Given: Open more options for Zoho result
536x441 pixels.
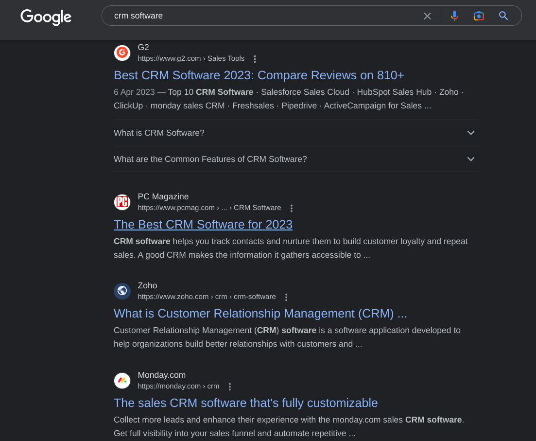Looking at the screenshot, I should coord(286,297).
